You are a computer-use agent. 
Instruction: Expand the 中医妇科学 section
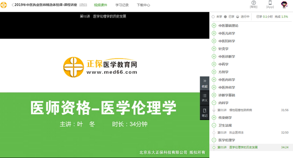[x=214, y=41]
